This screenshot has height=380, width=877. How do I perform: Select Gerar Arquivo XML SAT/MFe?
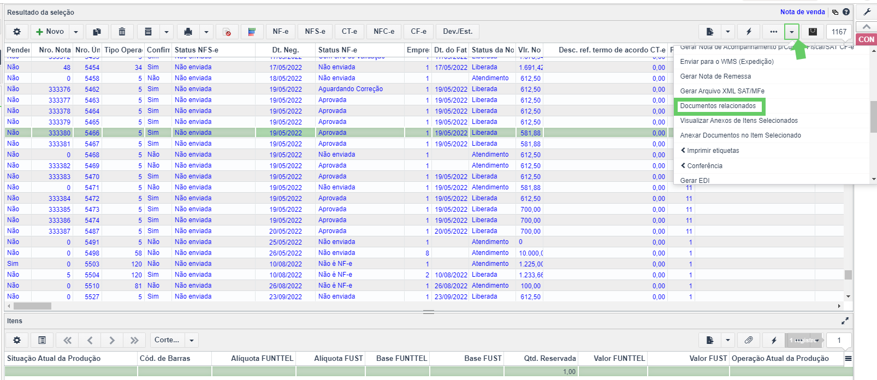coord(722,91)
